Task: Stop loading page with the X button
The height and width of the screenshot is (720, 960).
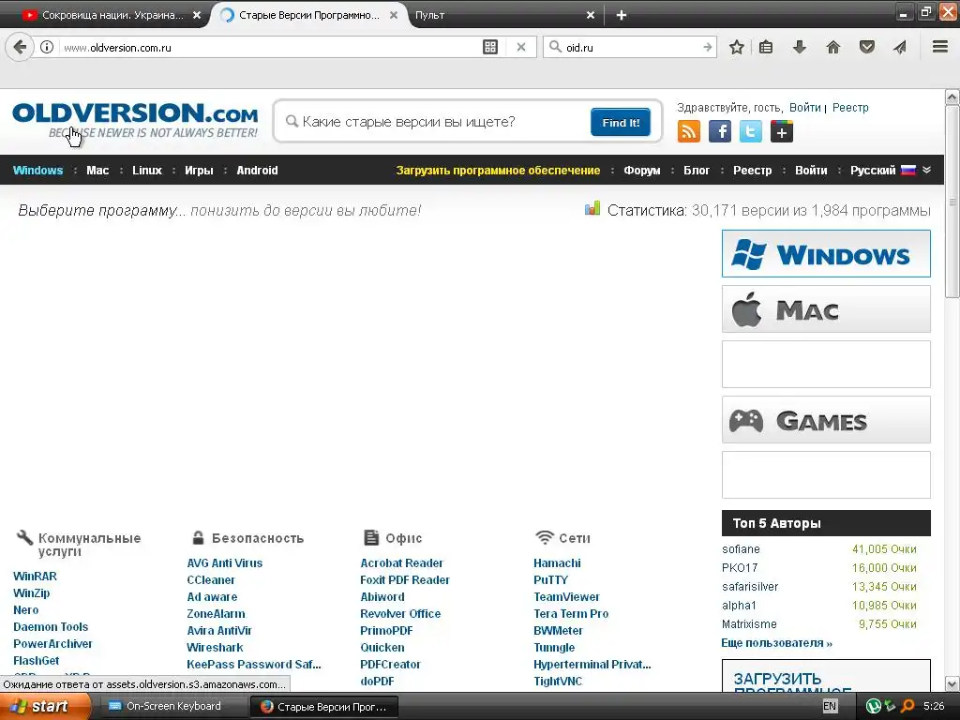Action: coord(521,47)
